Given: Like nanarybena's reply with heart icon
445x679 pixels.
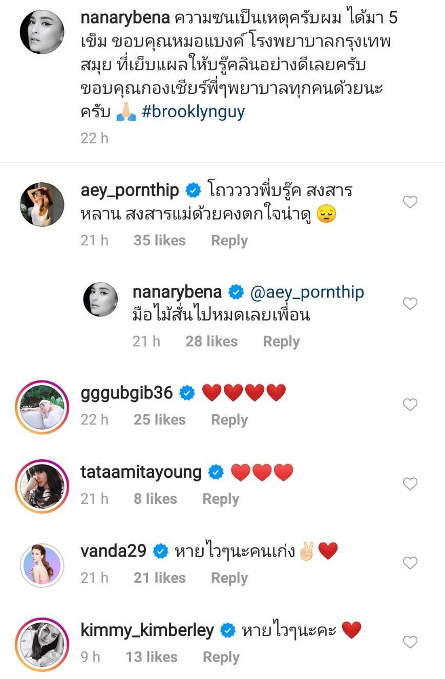Looking at the screenshot, I should click(x=410, y=304).
